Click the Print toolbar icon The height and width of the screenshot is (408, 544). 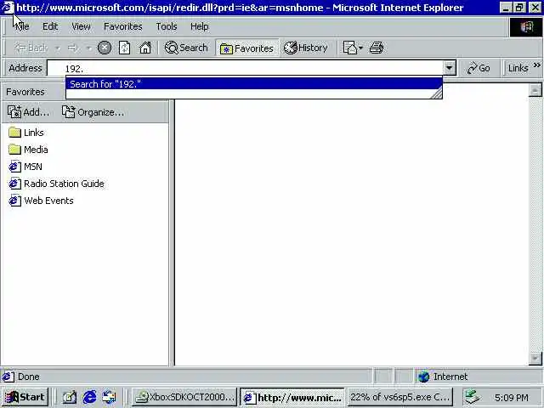377,48
